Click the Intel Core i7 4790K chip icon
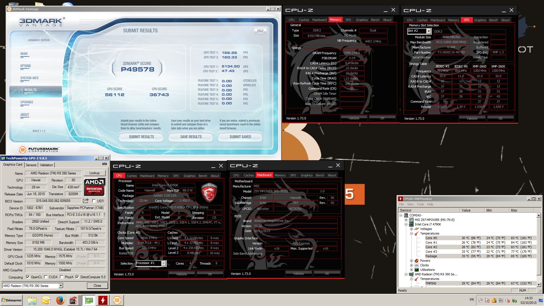Image resolution: width=544 pixels, height=306 pixels. pos(411,224)
